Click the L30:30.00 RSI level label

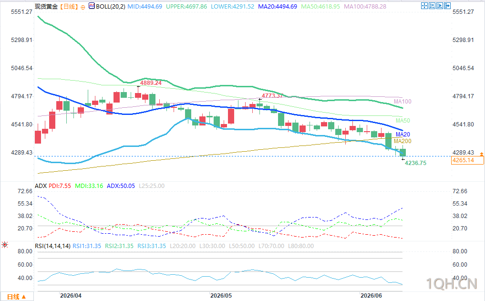(x=212, y=246)
